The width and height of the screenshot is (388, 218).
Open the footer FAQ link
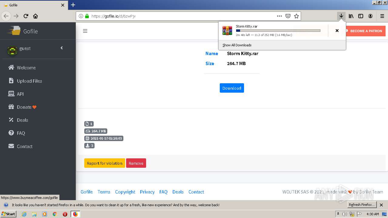click(163, 192)
